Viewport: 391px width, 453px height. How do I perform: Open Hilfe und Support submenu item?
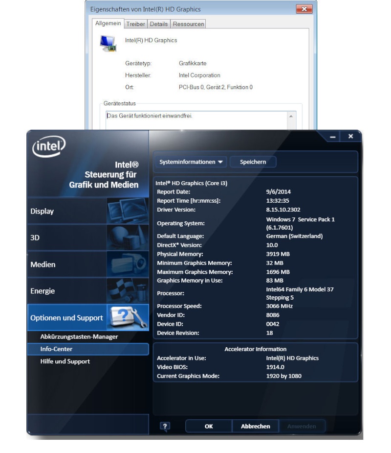pos(65,361)
